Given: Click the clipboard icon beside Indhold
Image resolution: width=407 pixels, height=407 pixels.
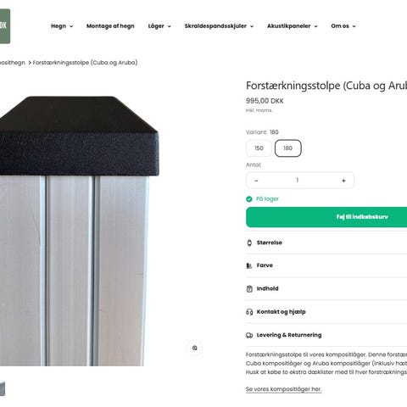Looking at the screenshot, I should click(x=249, y=288).
